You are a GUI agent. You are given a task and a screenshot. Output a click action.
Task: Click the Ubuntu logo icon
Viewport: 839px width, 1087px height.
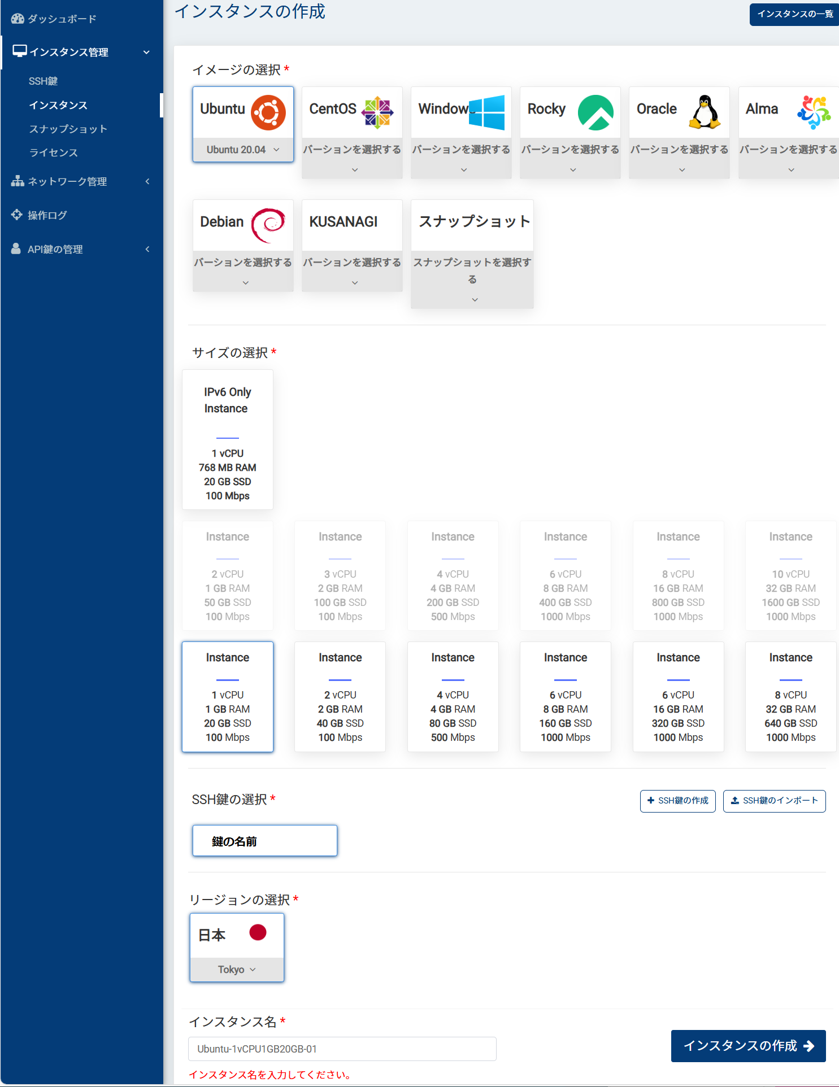tap(268, 112)
